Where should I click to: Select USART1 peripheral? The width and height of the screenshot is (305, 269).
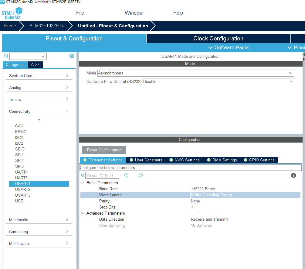click(39, 184)
